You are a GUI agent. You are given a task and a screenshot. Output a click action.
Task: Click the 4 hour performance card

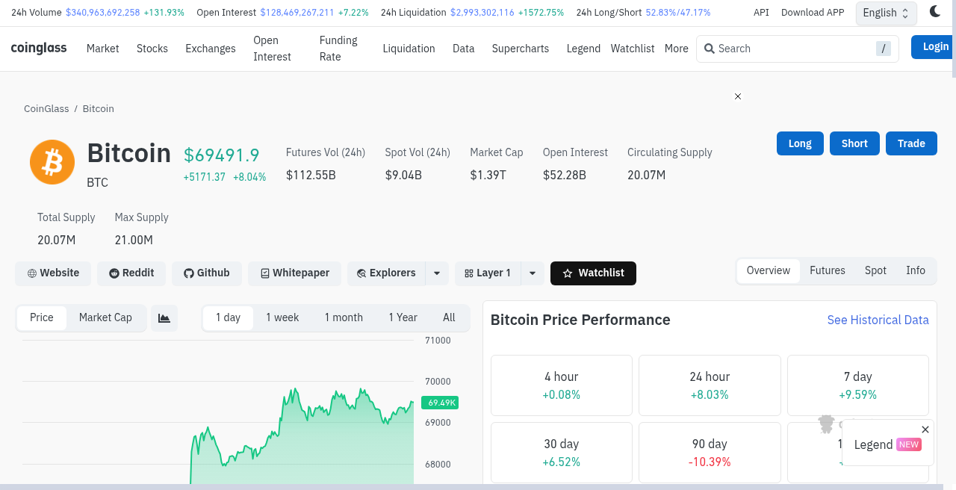[562, 385]
